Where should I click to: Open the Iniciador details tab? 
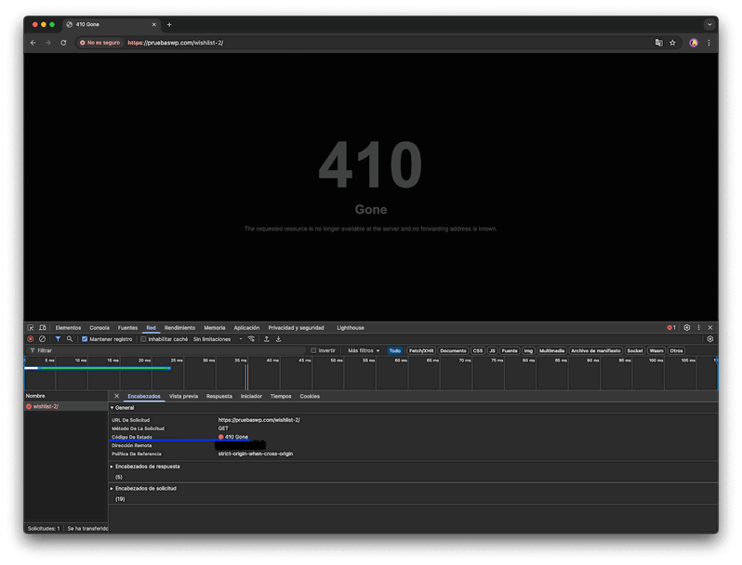tap(251, 396)
